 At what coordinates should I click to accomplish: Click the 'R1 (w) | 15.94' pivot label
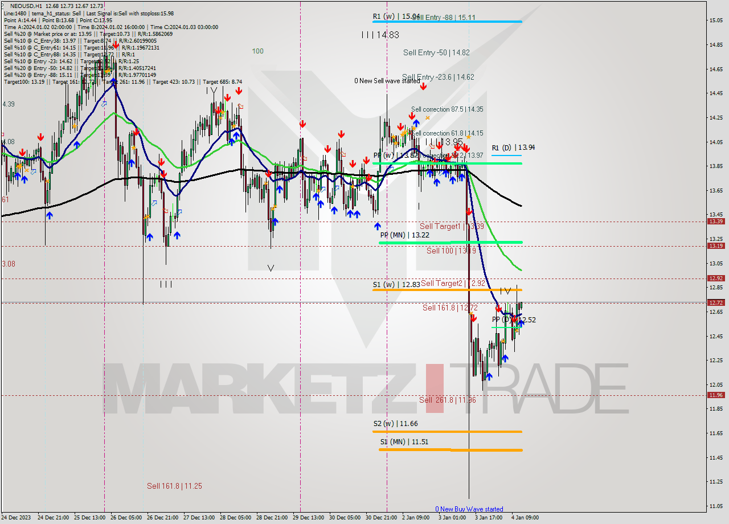(x=396, y=17)
